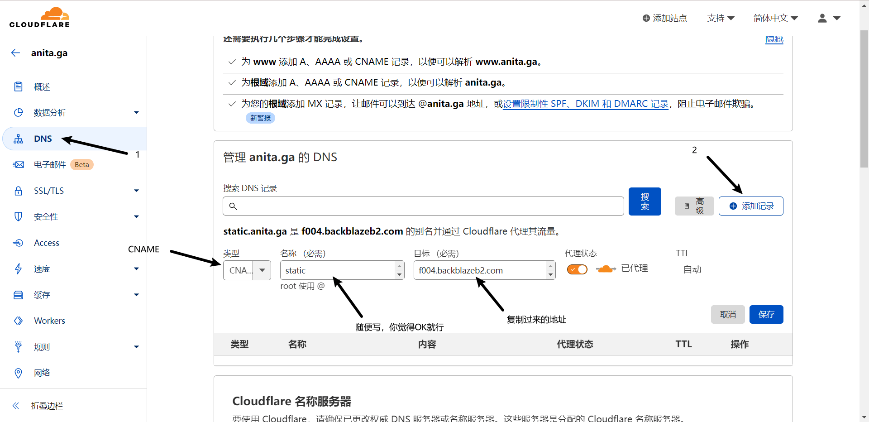869x422 pixels.
Task: Click the Cloudflare logo
Action: point(39,18)
